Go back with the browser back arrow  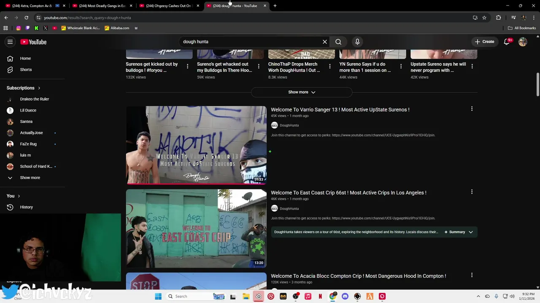[x=6, y=18]
